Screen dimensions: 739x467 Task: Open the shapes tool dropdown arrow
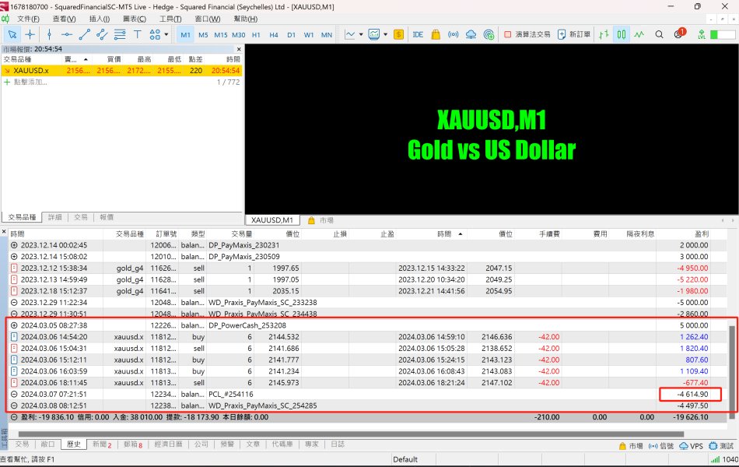pos(166,34)
